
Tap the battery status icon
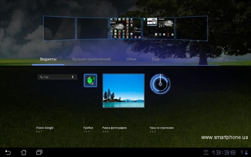[246, 152]
